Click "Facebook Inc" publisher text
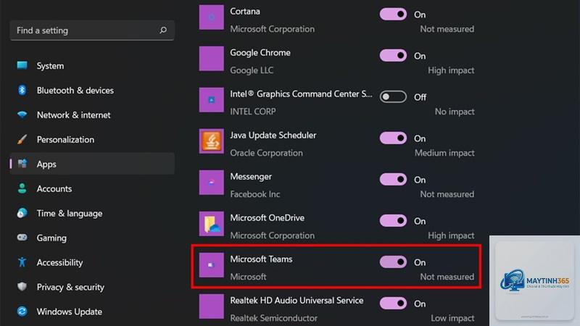This screenshot has width=580, height=326. tap(255, 194)
